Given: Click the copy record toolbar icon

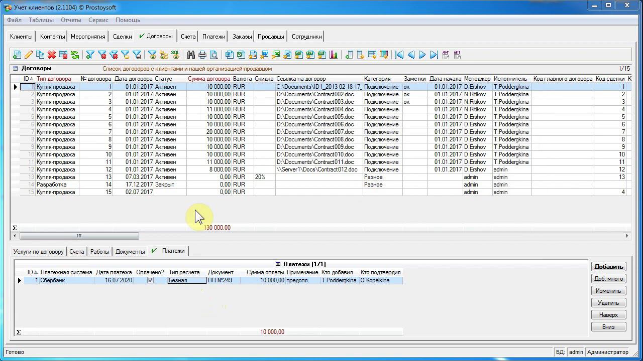Looking at the screenshot, I should [40, 55].
